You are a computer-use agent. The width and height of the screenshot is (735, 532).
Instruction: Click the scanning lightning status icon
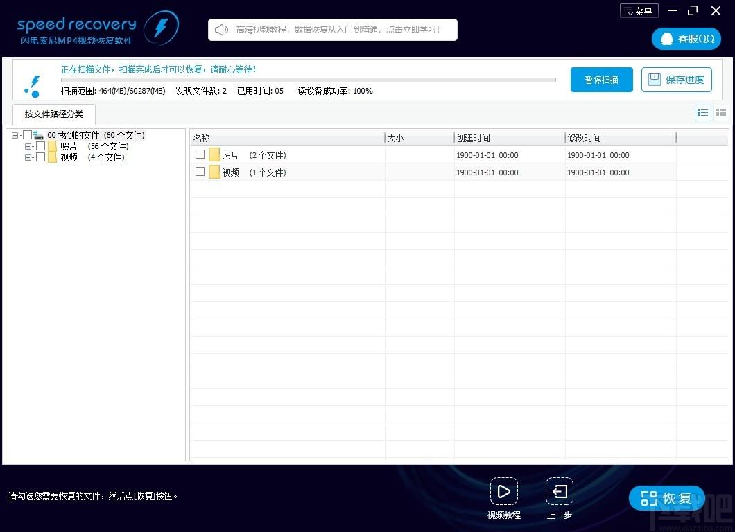pyautogui.click(x=33, y=86)
